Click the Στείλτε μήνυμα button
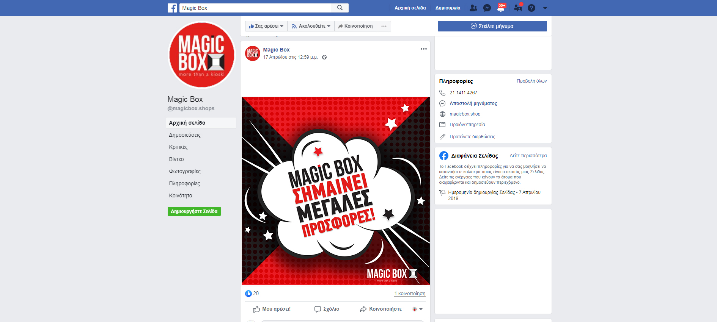This screenshot has height=322, width=717. [492, 26]
